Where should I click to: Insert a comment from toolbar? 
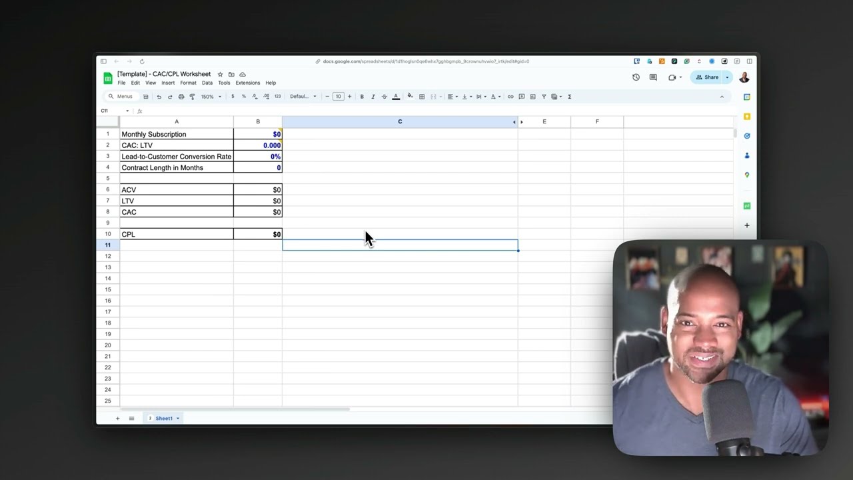pyautogui.click(x=522, y=97)
